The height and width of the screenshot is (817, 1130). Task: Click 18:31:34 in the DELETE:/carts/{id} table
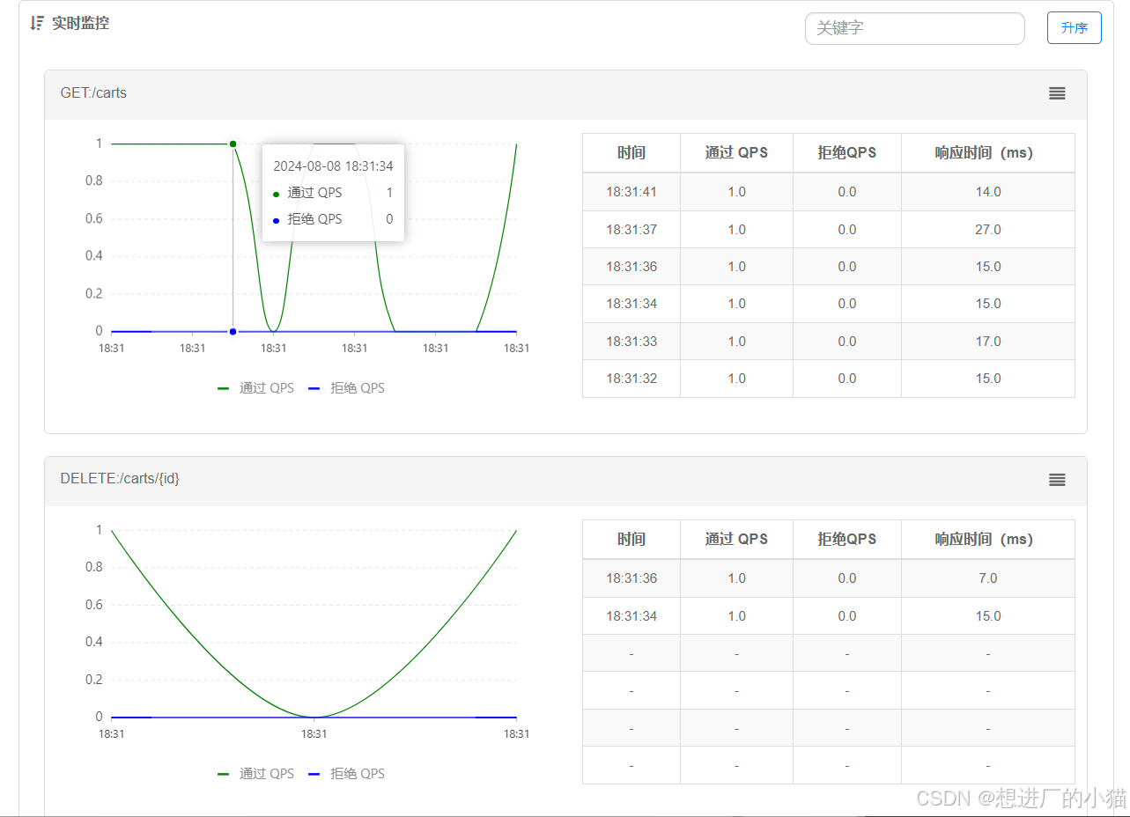[631, 616]
